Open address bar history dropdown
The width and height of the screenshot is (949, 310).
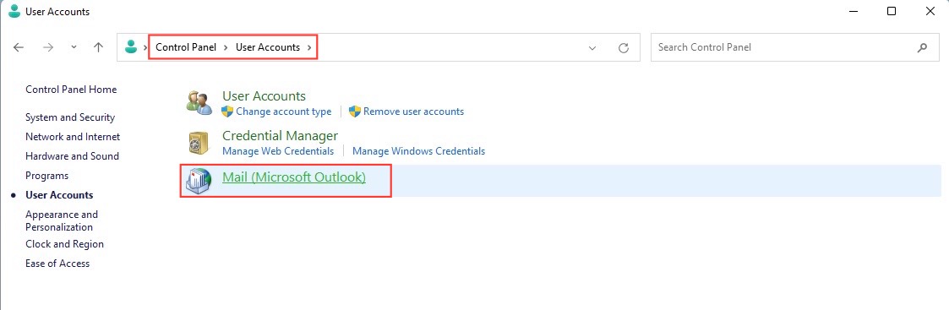592,48
